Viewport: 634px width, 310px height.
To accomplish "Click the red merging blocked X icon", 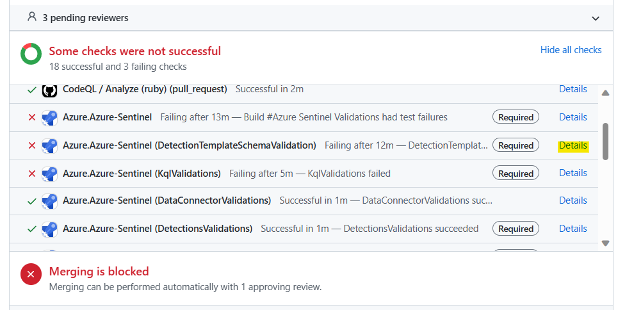I will 31,274.
